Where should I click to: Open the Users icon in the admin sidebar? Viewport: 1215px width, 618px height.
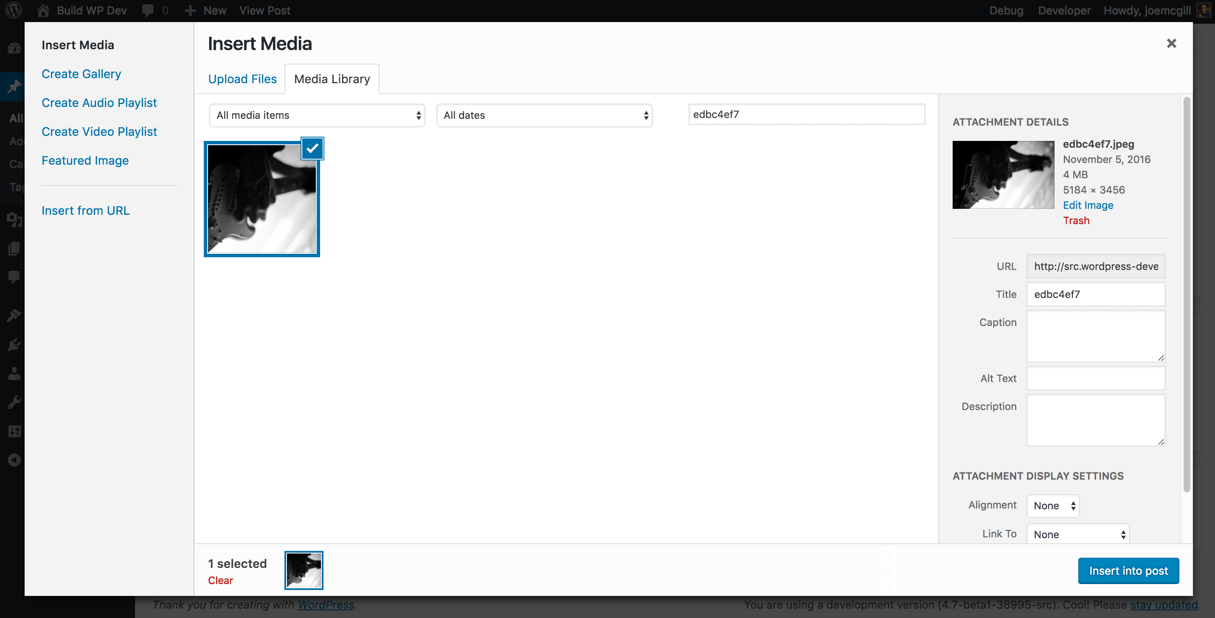coord(14,374)
